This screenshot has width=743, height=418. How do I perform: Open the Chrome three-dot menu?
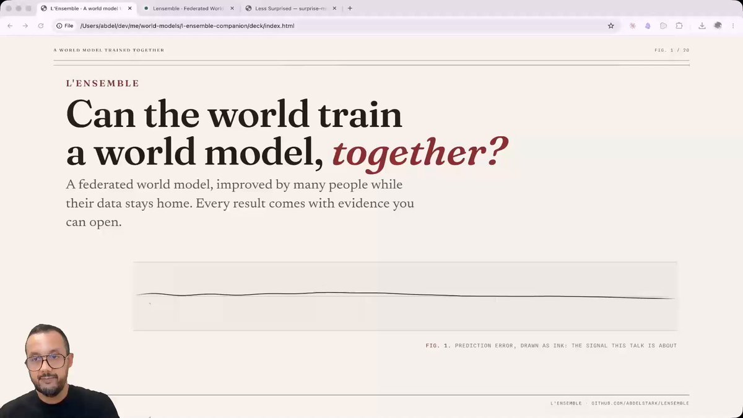point(732,26)
